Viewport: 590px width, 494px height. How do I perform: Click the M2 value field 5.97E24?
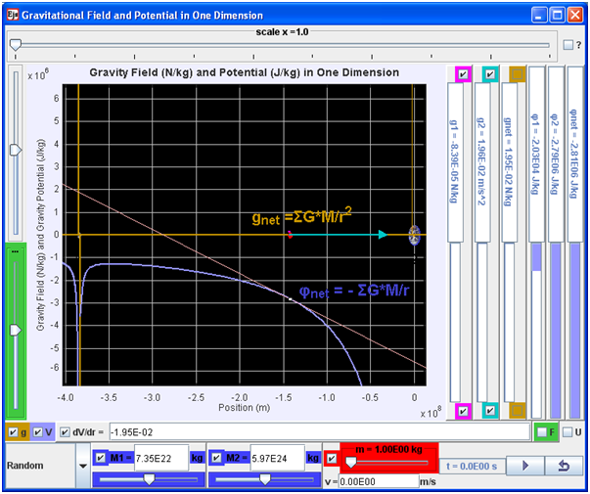pyautogui.click(x=277, y=458)
